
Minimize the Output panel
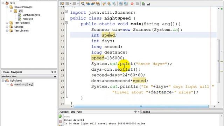pos(135,112)
